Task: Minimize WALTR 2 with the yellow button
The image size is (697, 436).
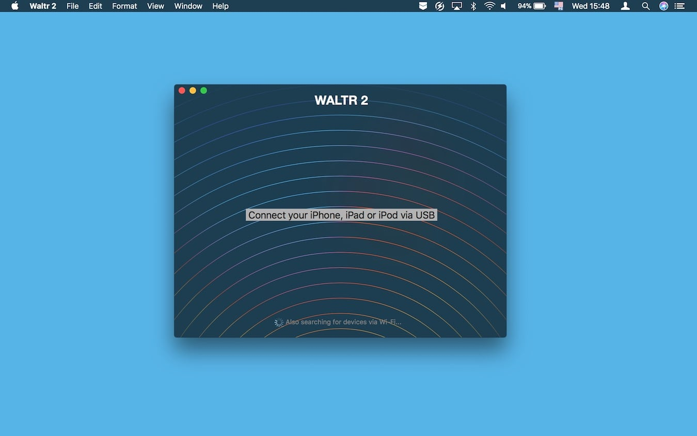Action: pyautogui.click(x=193, y=90)
